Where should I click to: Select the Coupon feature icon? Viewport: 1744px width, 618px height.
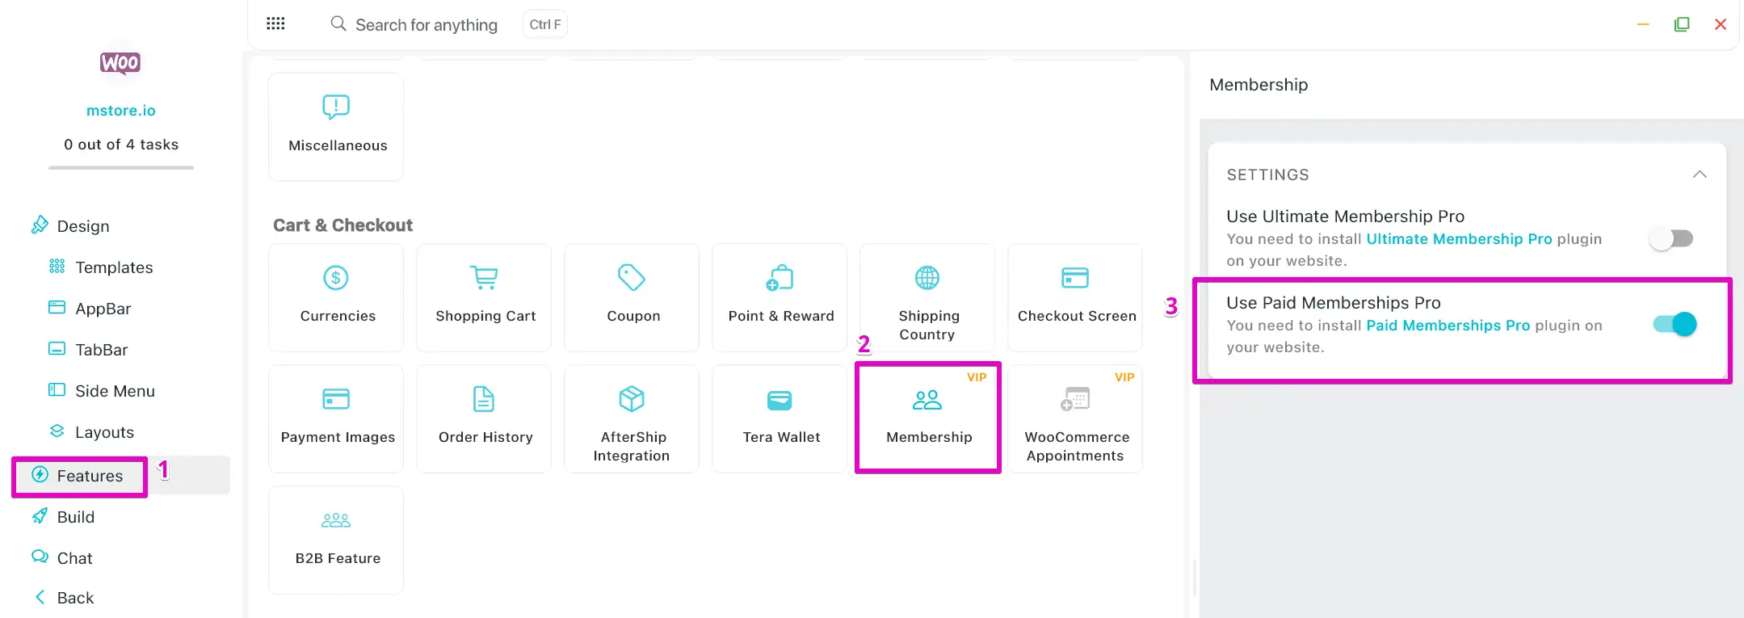632,279
